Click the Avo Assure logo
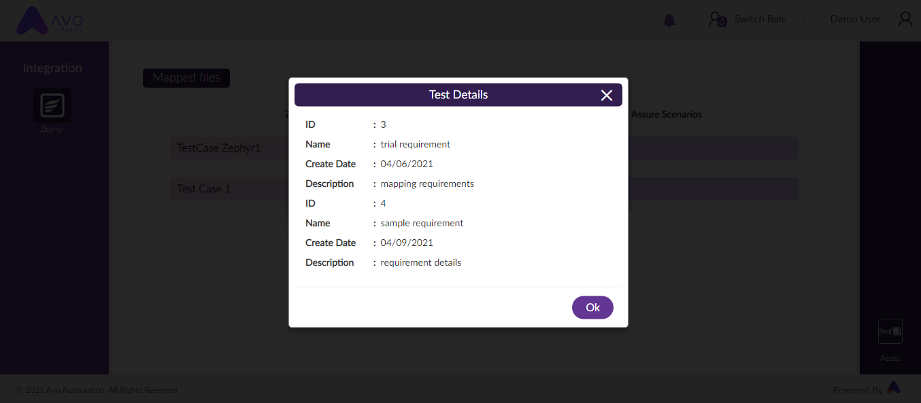Image resolution: width=921 pixels, height=403 pixels. (50, 21)
